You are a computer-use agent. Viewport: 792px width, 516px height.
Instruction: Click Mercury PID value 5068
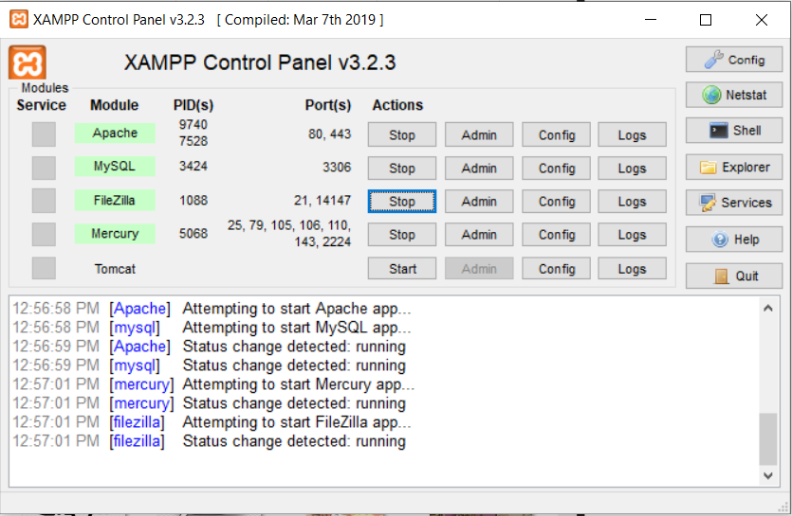point(193,234)
